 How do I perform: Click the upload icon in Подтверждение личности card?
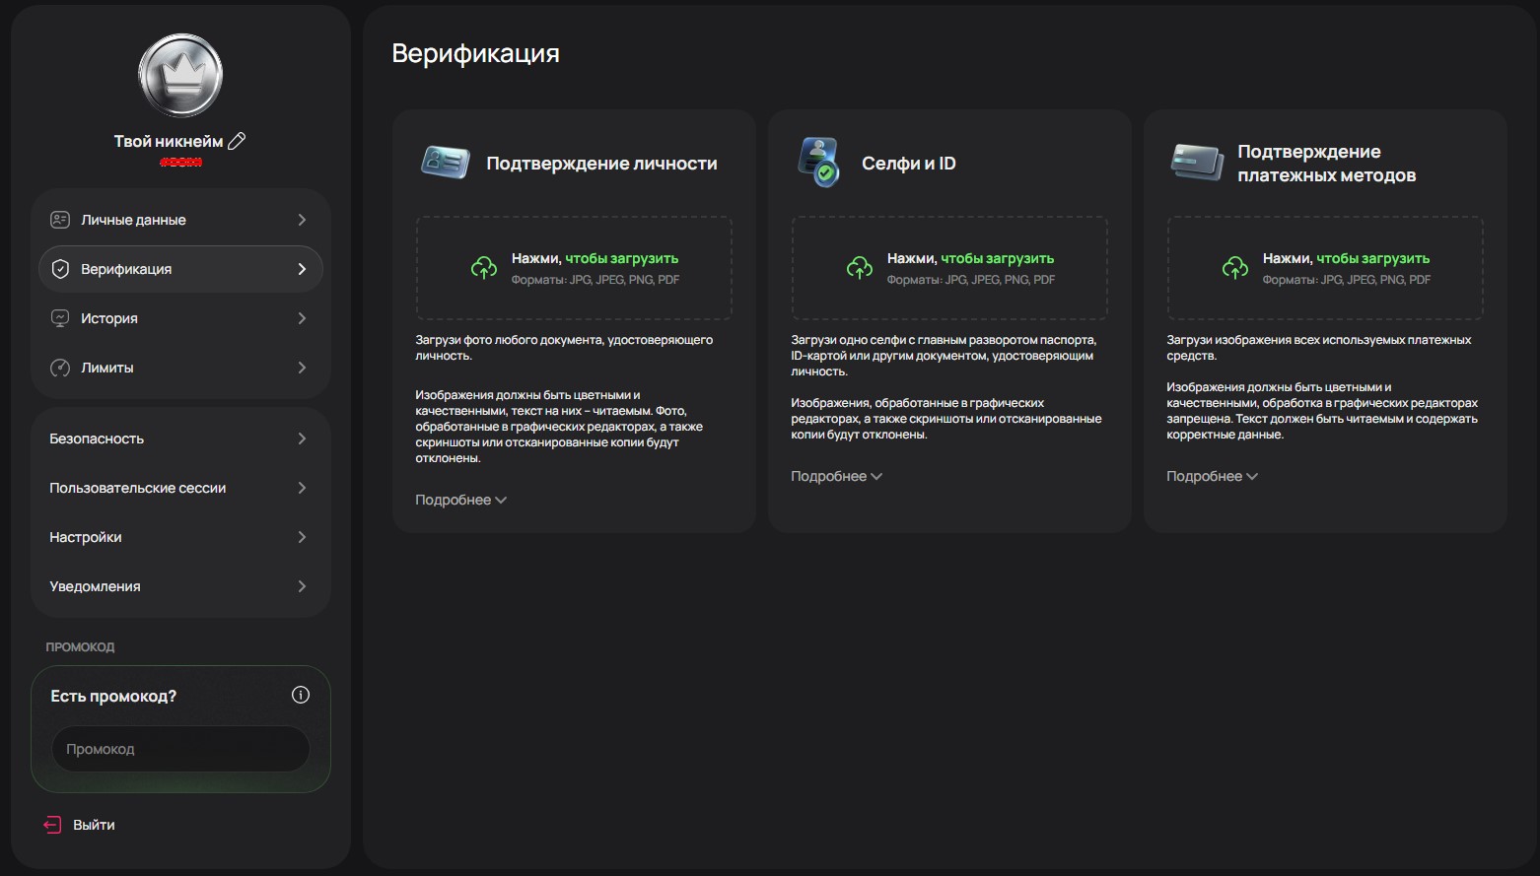click(483, 267)
